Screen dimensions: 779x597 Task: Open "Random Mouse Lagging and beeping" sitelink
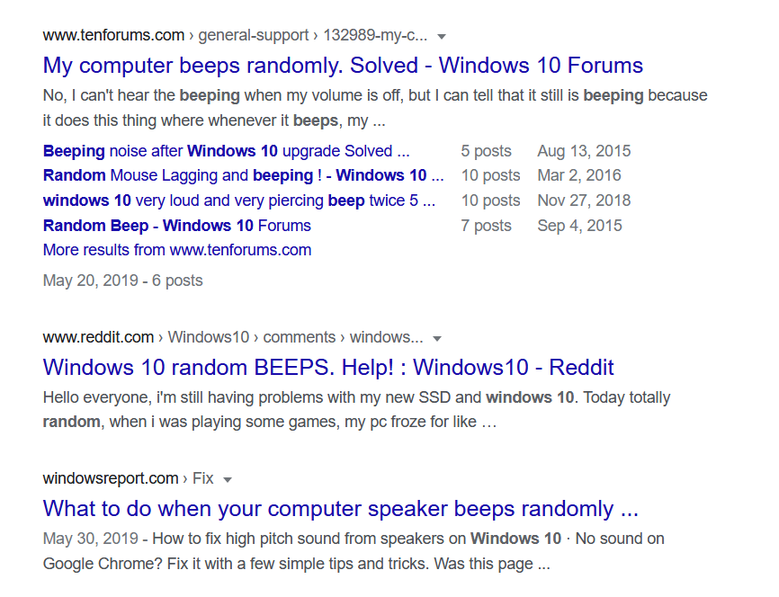(x=243, y=175)
